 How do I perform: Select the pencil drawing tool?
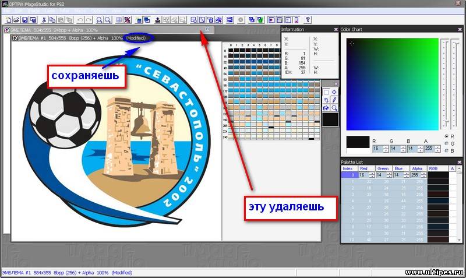334,100
